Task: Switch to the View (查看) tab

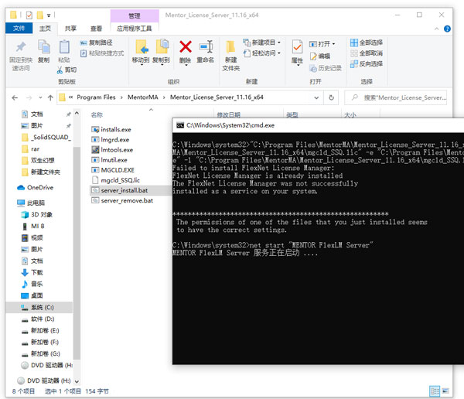Action: (95, 28)
